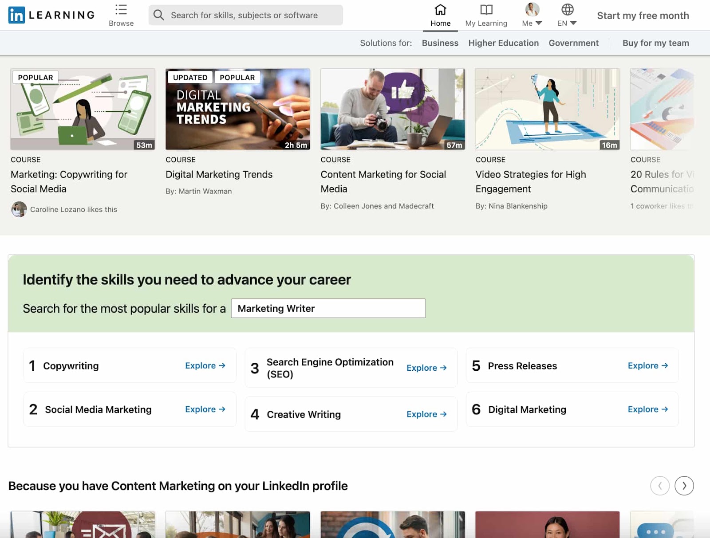Click Because you have Content Marketing heading
Screen dimensions: 710x538
178,486
